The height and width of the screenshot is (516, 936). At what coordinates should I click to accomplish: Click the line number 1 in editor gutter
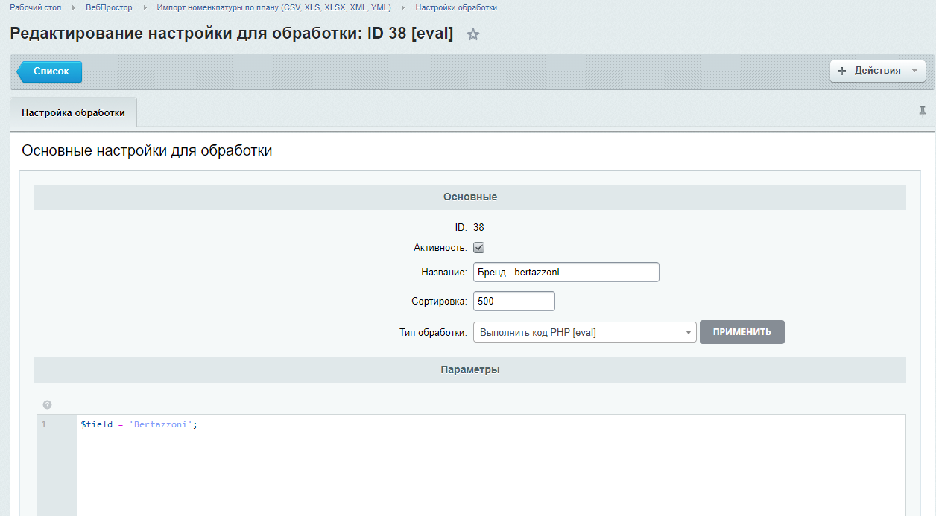(44, 424)
